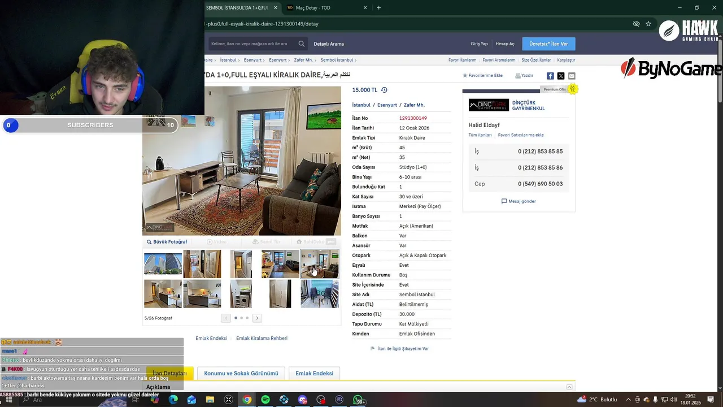This screenshot has width=723, height=407.
Task: Click the star icon for Favorilerime Ekle
Action: (x=465, y=75)
